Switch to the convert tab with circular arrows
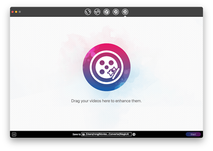Screen dimensions: 213x151 tap(88, 12)
